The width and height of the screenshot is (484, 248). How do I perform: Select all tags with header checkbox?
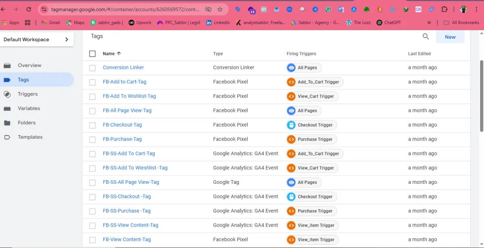tap(92, 54)
